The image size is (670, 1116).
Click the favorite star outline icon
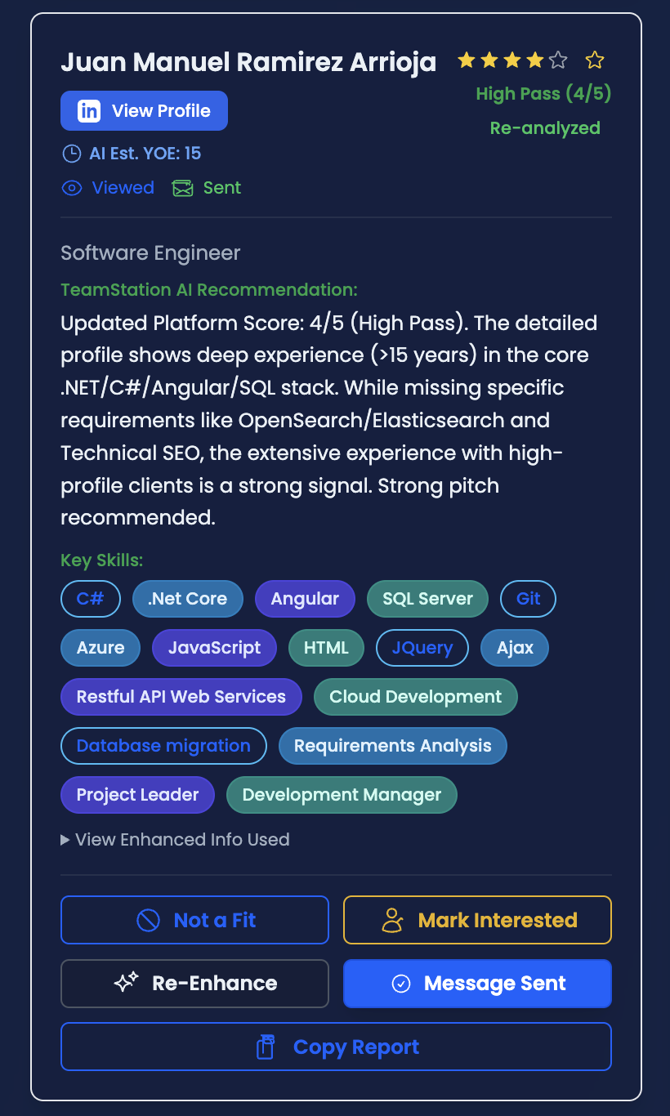point(595,60)
